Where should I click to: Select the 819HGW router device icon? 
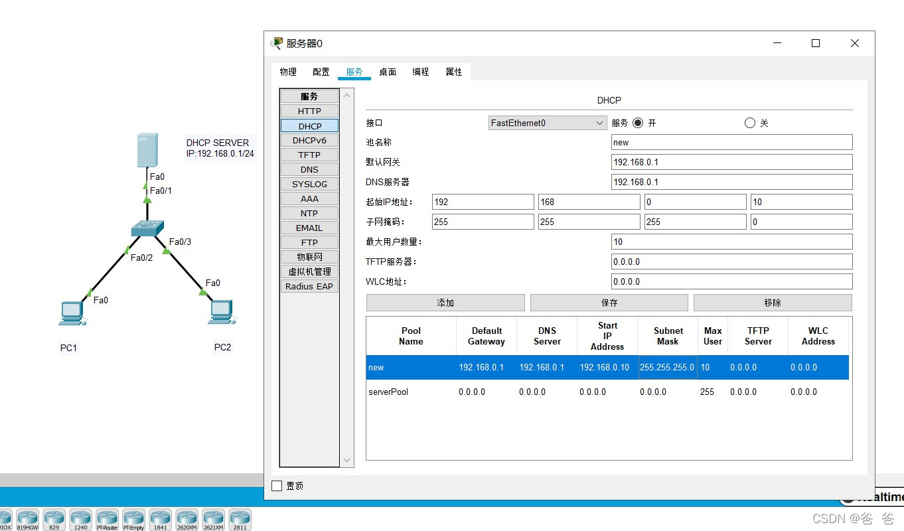27,520
